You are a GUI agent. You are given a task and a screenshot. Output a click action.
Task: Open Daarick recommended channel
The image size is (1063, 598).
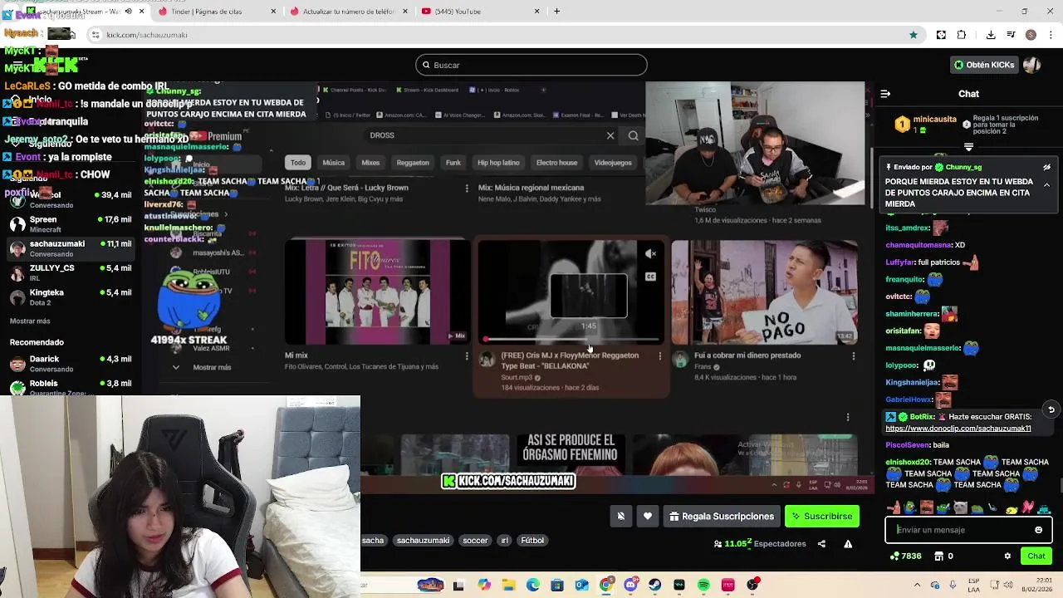click(70, 364)
